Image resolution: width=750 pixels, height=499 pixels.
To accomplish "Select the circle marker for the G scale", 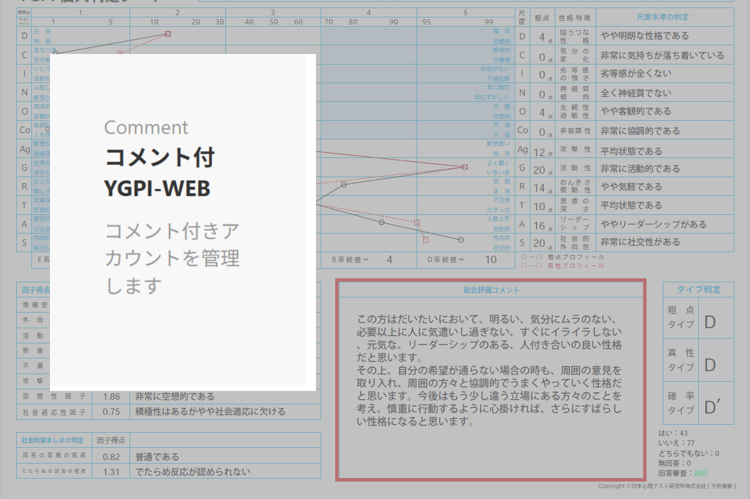I will pyautogui.click(x=465, y=167).
